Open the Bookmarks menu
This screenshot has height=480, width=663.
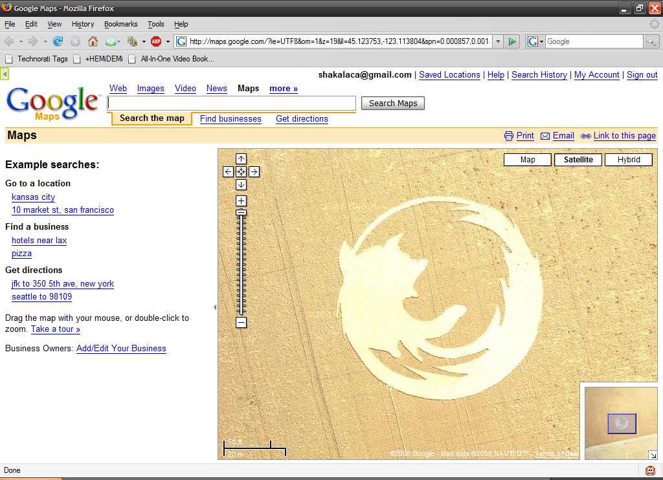click(120, 24)
